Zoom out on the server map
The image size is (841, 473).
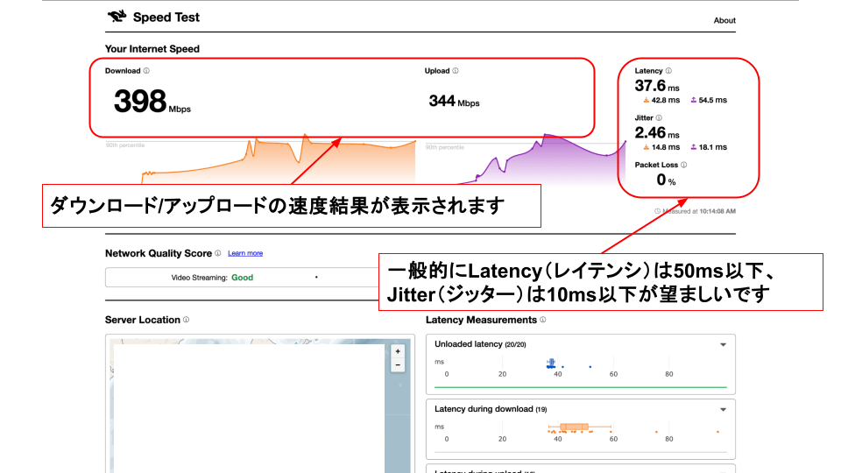pyautogui.click(x=399, y=364)
